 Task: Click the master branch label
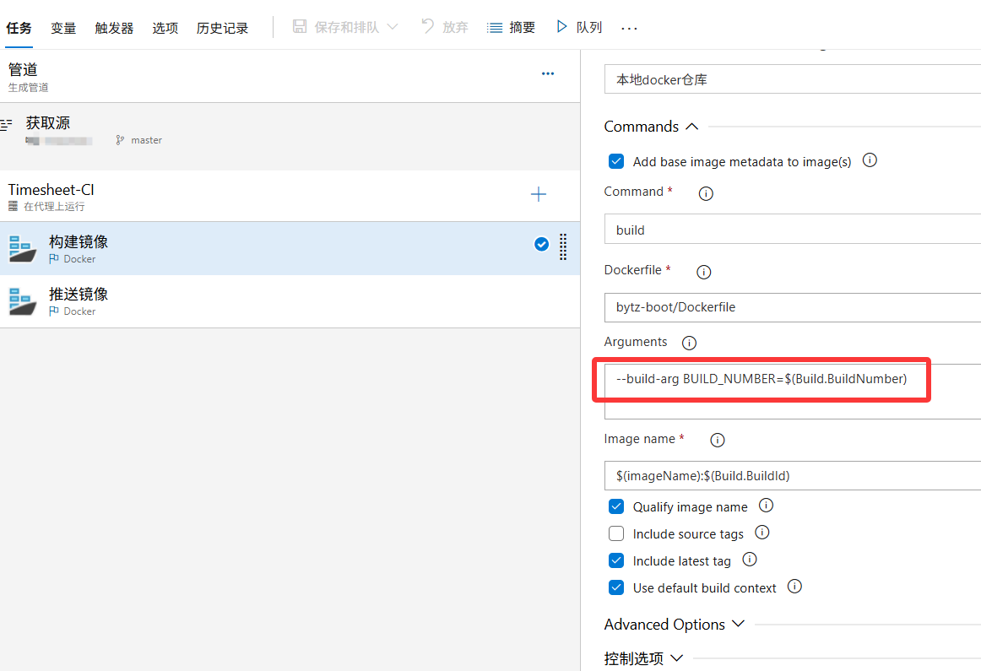[x=146, y=140]
